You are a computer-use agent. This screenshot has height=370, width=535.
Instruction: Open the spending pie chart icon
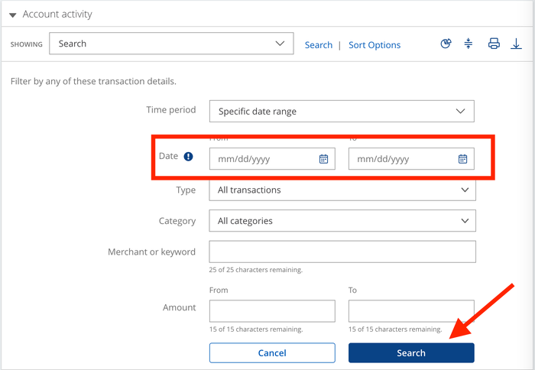(446, 44)
